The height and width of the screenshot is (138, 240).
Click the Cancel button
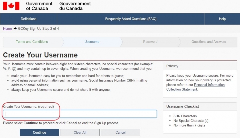pyautogui.click(x=120, y=132)
